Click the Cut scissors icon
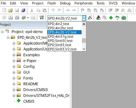This screenshot has width=136, height=108. click(x=32, y=10)
